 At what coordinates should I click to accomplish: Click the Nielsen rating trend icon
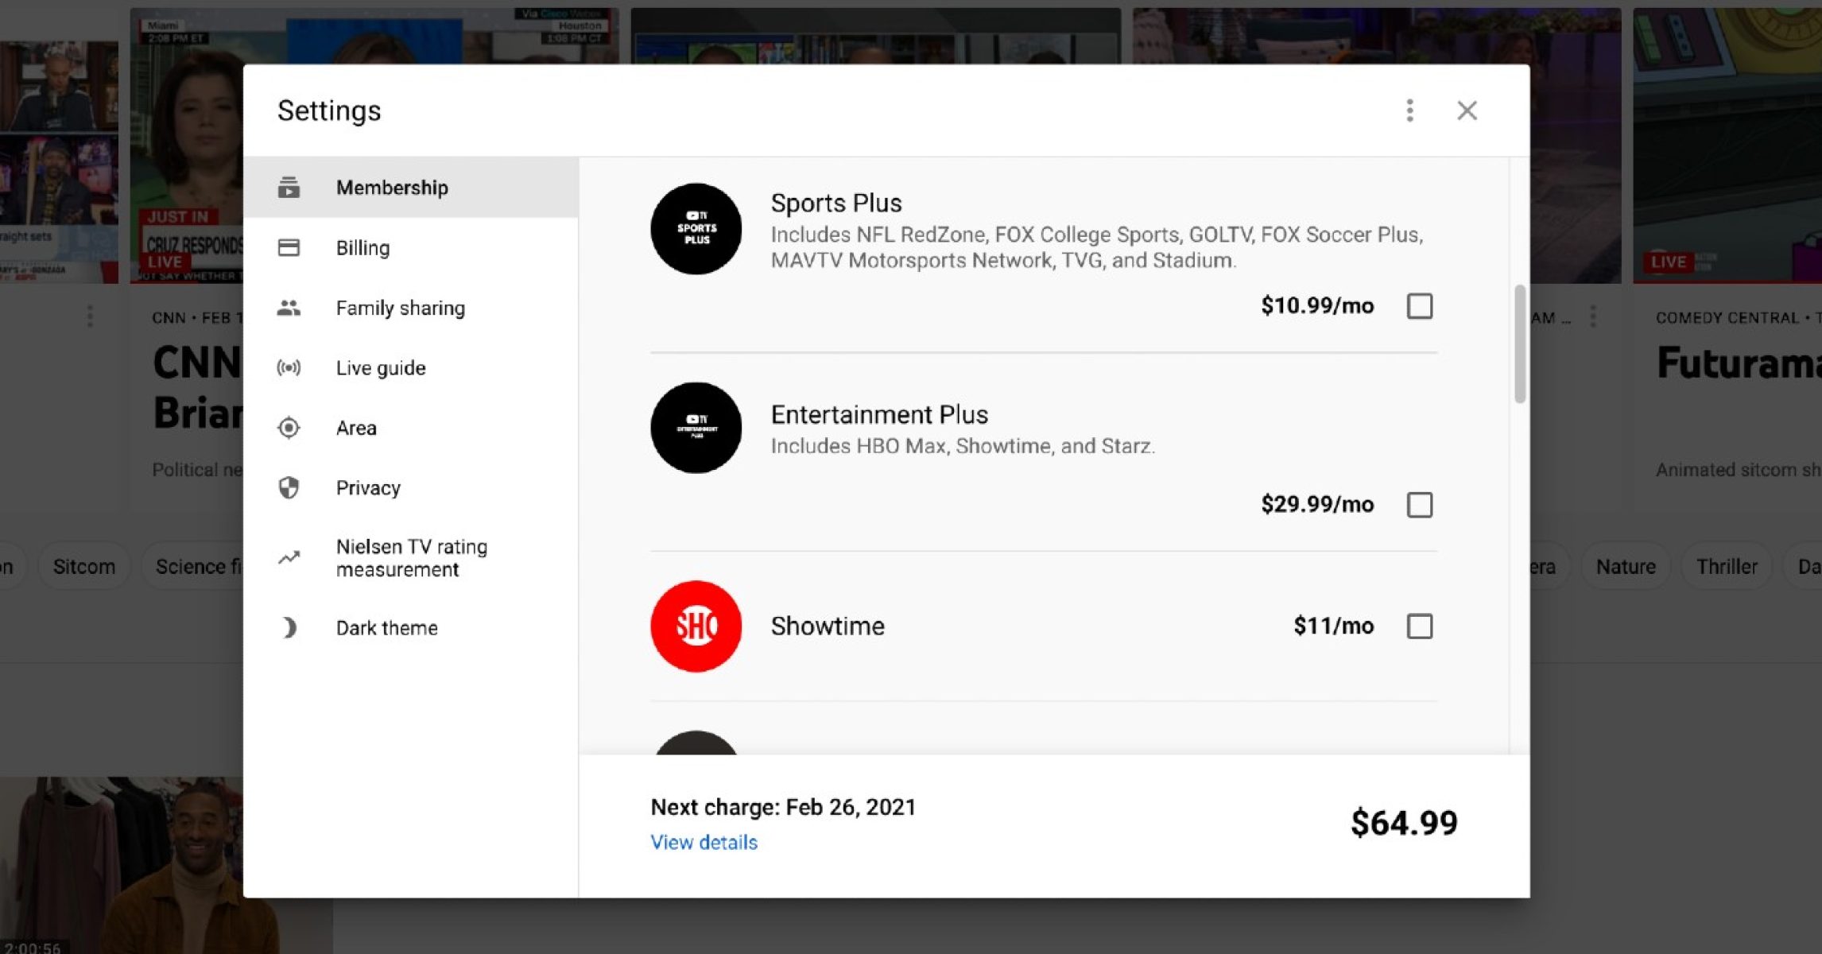289,558
